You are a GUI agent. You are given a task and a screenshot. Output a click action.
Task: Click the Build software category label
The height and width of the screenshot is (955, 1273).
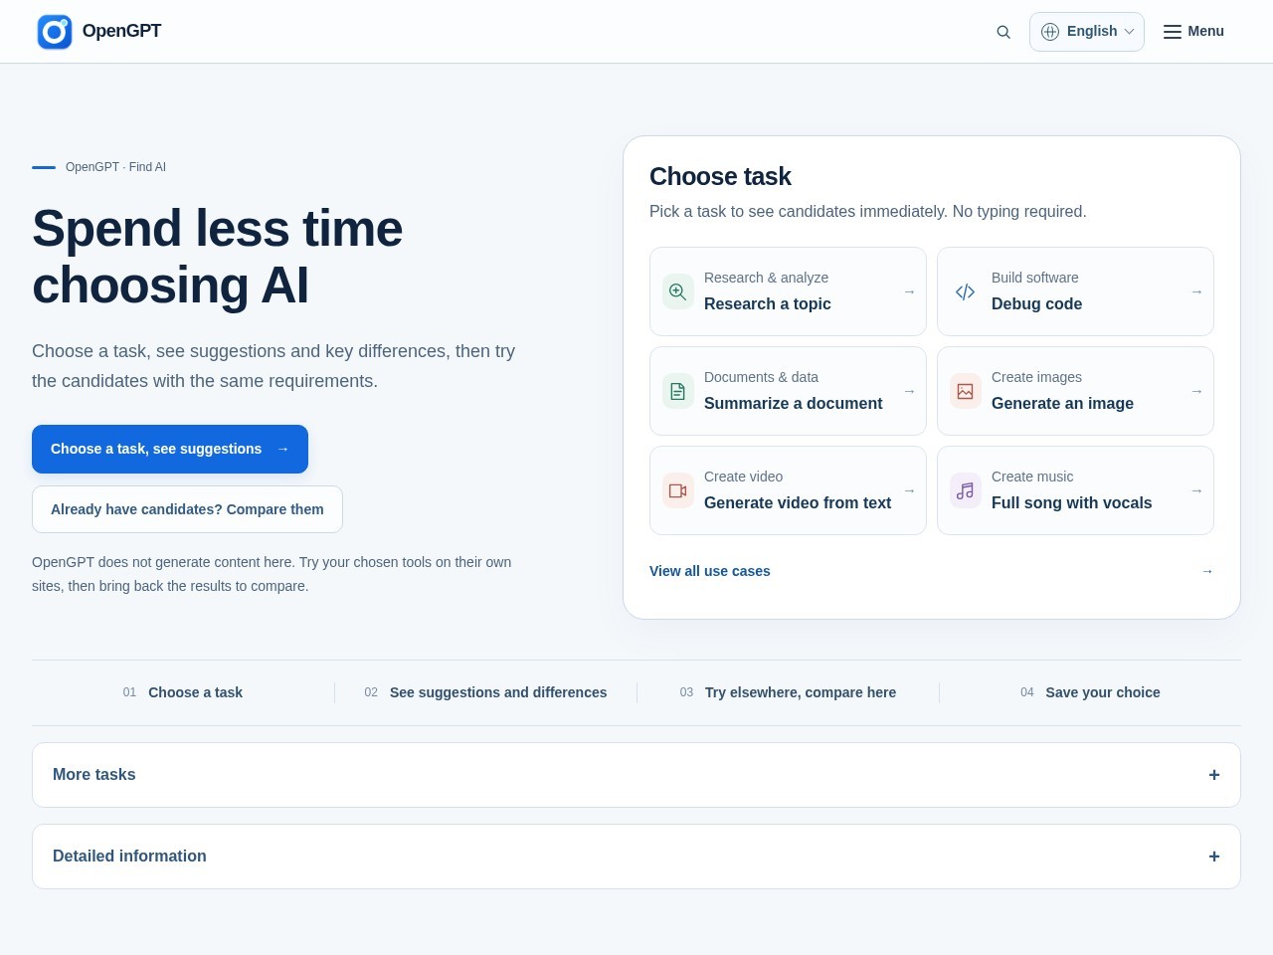click(1035, 278)
